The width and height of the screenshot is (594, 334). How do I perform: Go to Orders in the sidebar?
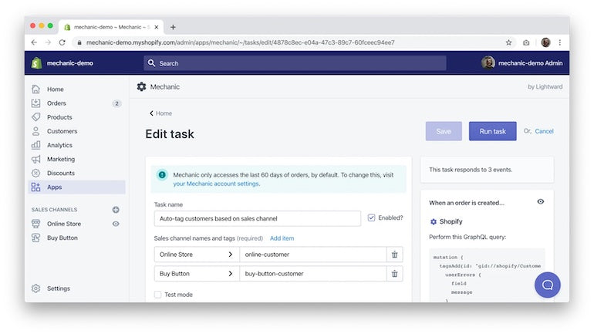point(56,103)
